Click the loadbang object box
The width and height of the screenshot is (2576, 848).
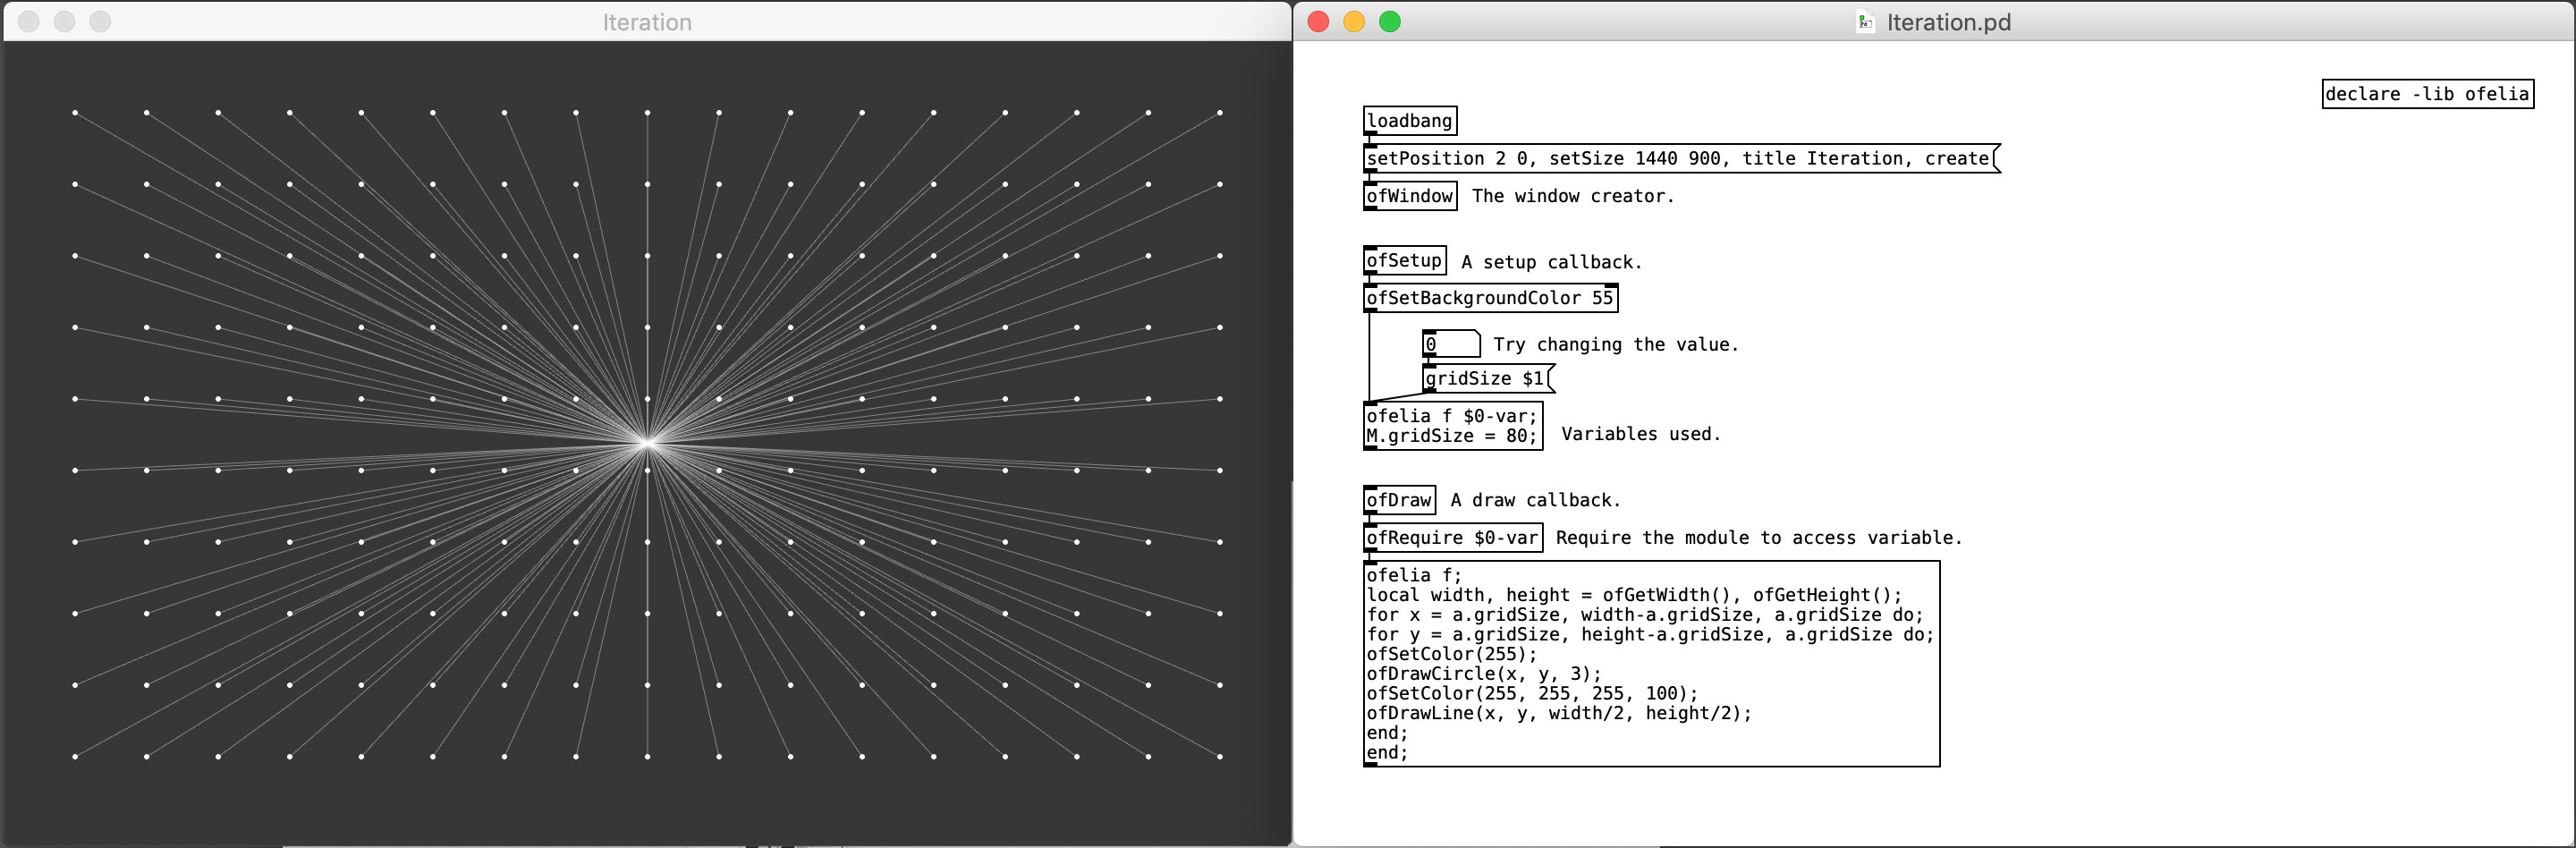pyautogui.click(x=1410, y=121)
